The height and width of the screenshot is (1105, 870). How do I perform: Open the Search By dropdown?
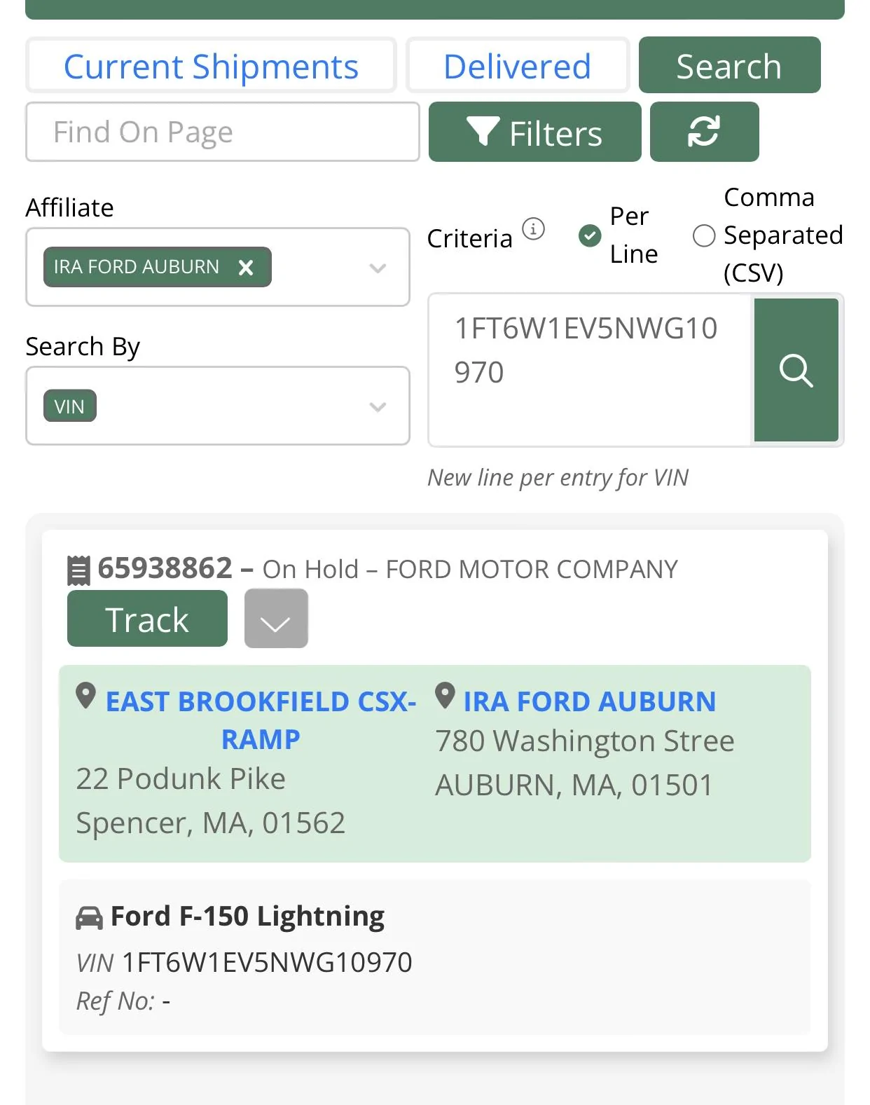tap(378, 406)
